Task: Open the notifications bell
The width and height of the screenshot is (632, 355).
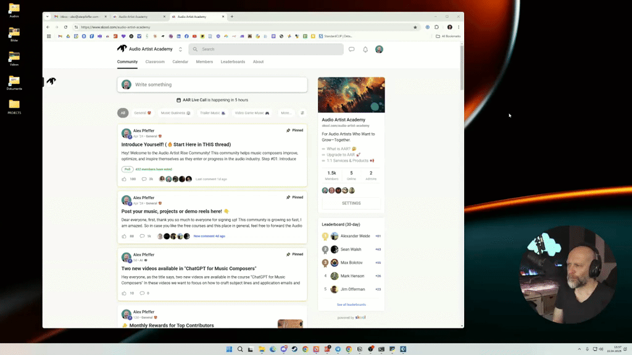Action: point(365,49)
